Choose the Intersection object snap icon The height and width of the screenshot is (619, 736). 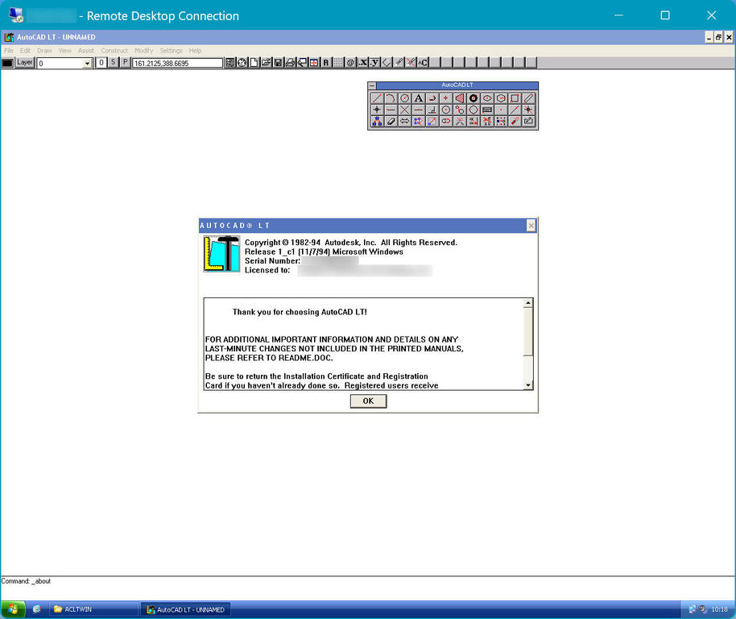click(404, 110)
